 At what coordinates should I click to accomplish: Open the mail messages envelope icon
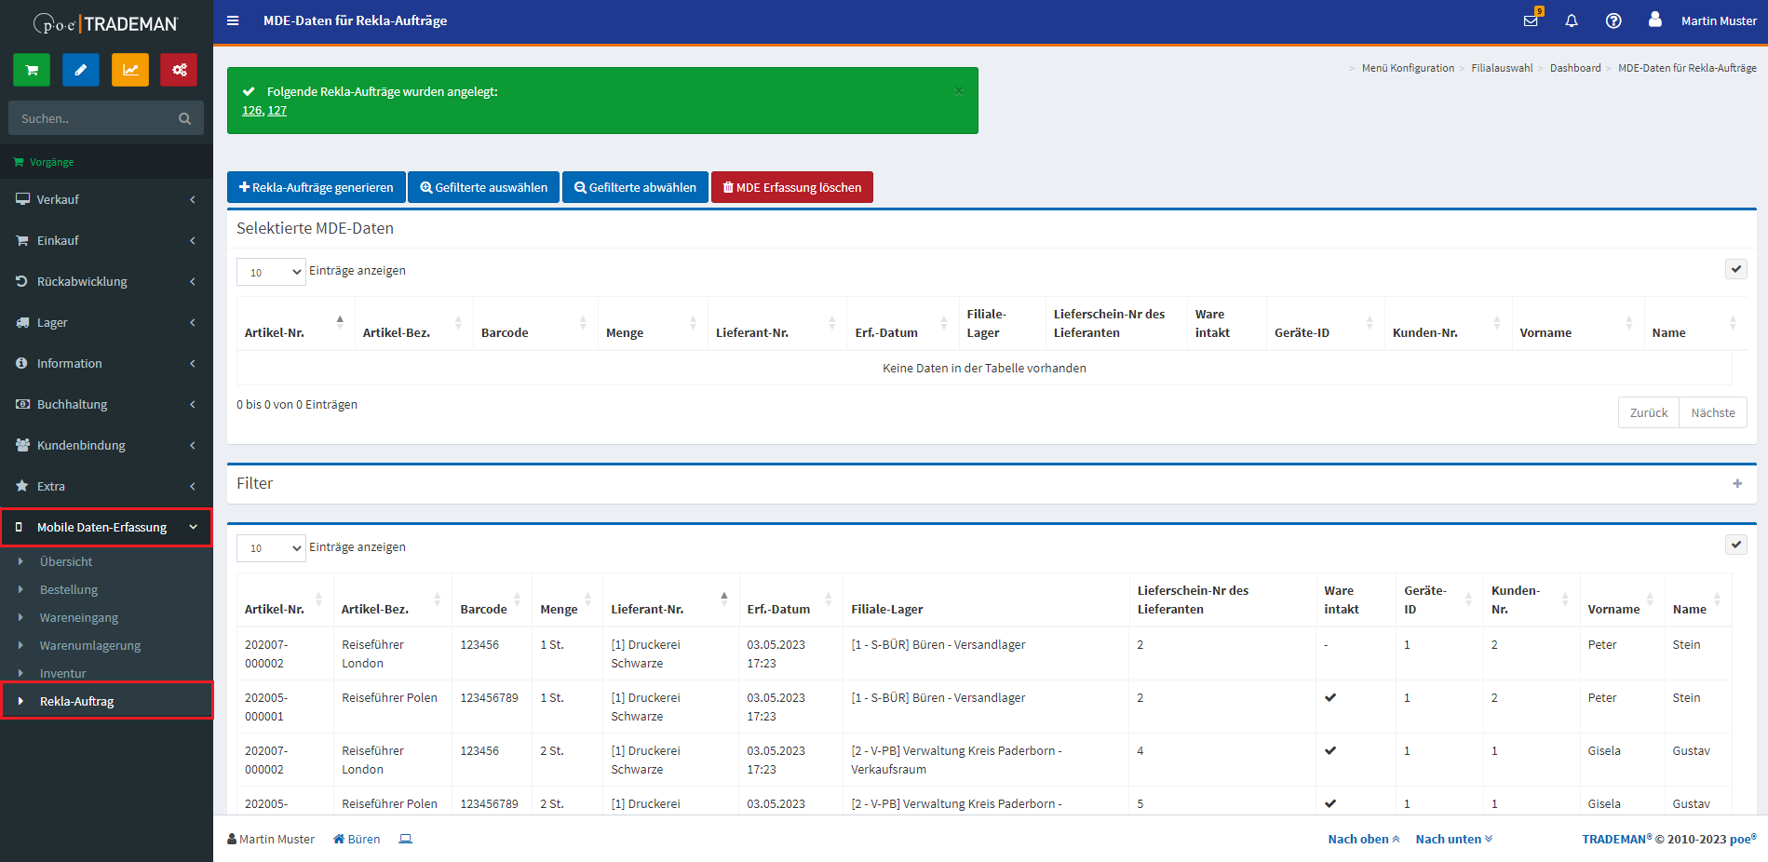[1531, 20]
